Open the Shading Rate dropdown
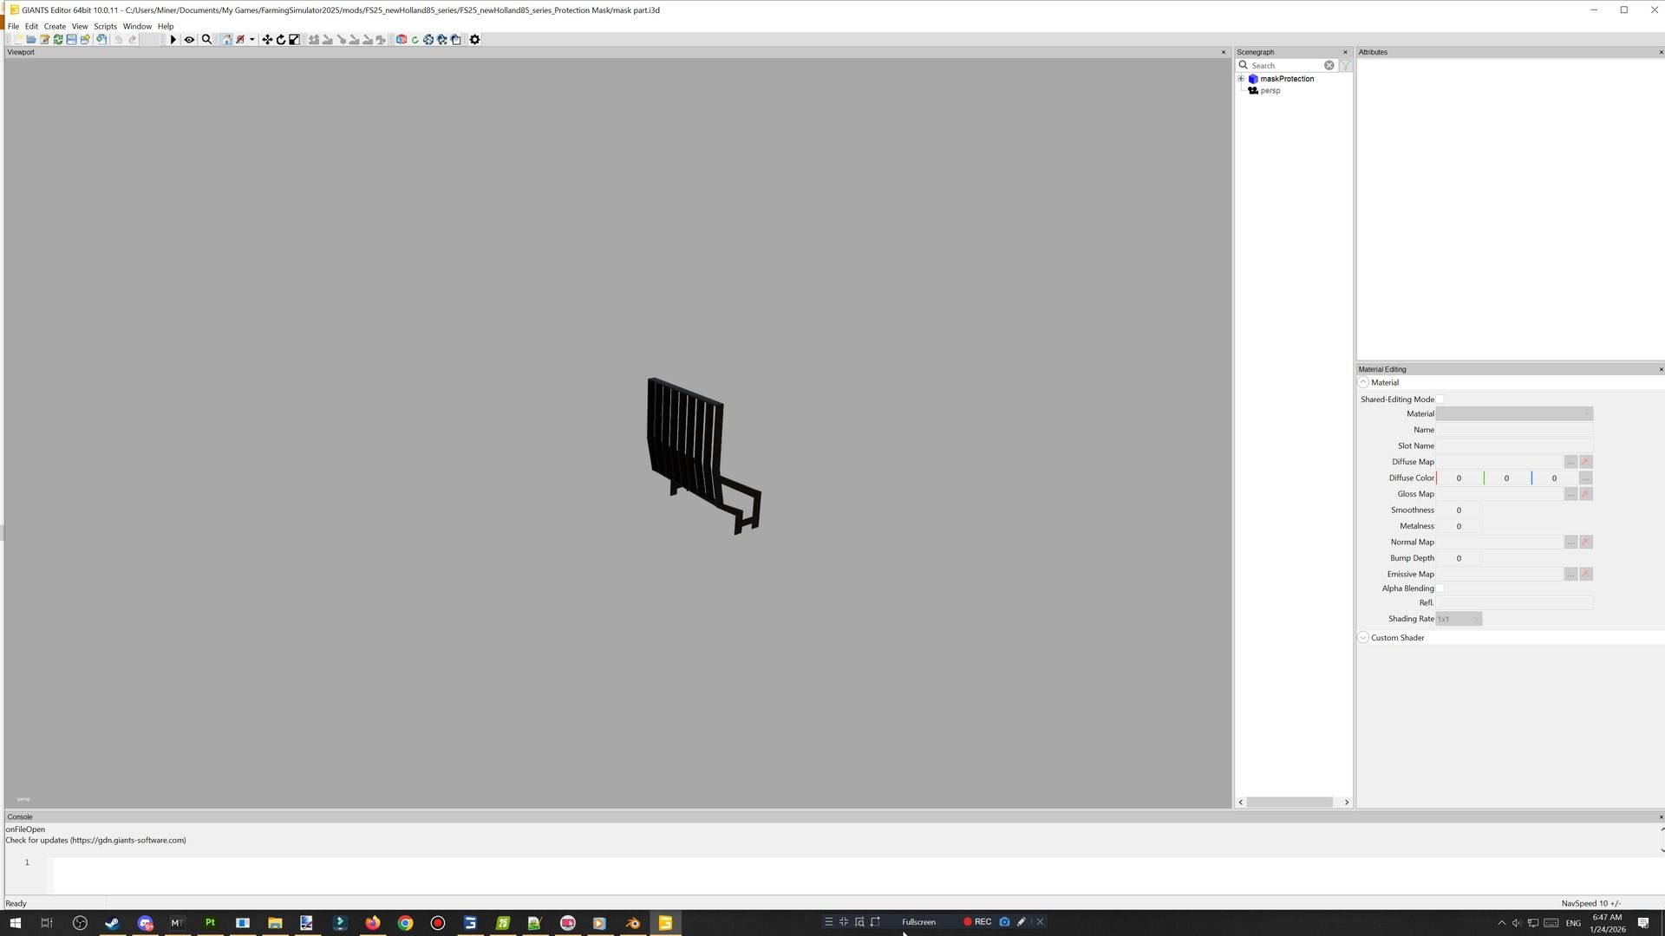The height and width of the screenshot is (936, 1665). (x=1459, y=619)
